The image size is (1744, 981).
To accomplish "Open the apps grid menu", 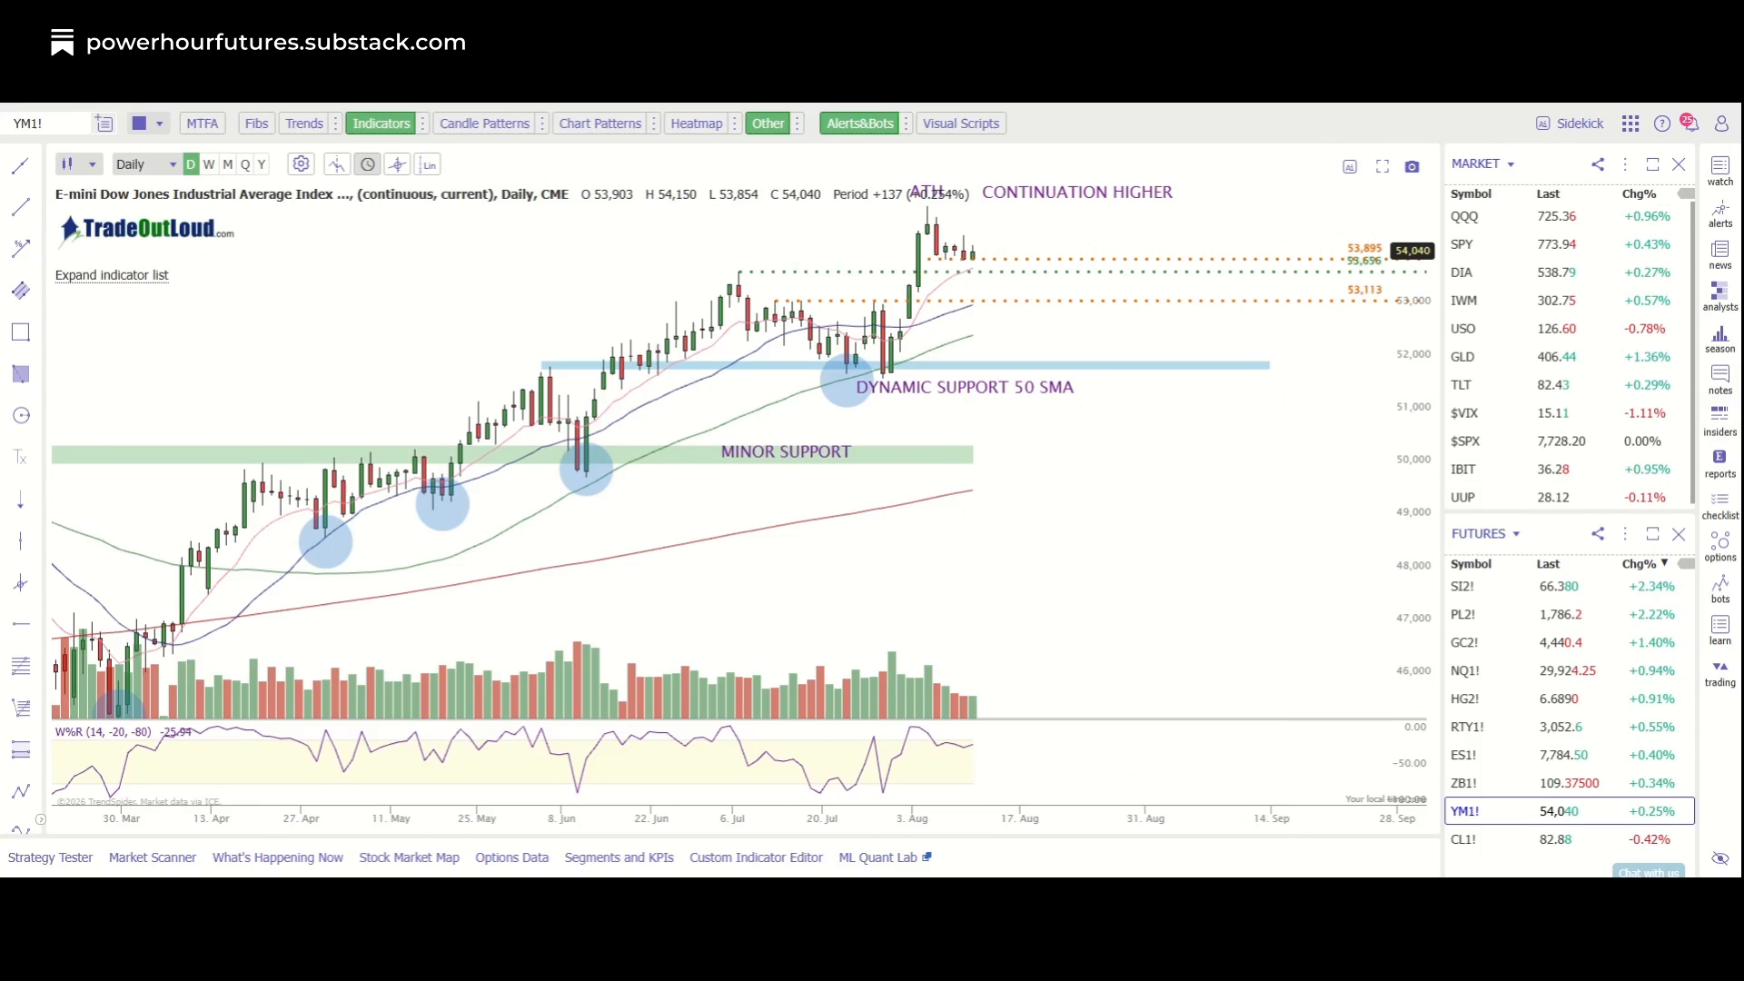I will coord(1630,124).
